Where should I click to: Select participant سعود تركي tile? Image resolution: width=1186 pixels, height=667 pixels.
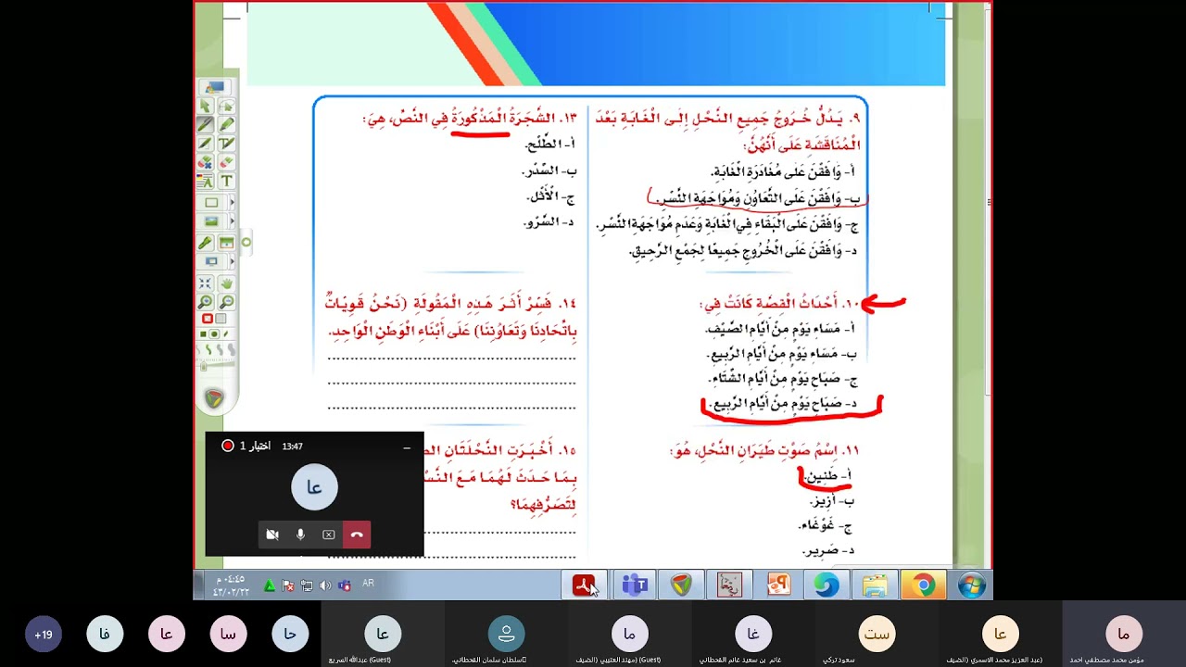point(877,635)
